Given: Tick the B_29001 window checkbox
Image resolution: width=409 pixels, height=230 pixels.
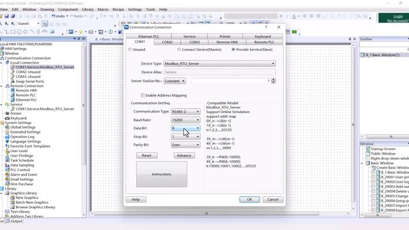Looking at the screenshot, I should [373, 177].
